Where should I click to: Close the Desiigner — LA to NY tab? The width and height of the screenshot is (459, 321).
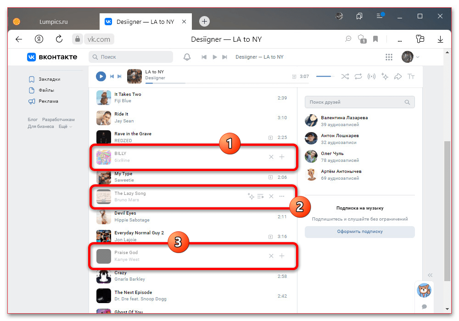(184, 22)
